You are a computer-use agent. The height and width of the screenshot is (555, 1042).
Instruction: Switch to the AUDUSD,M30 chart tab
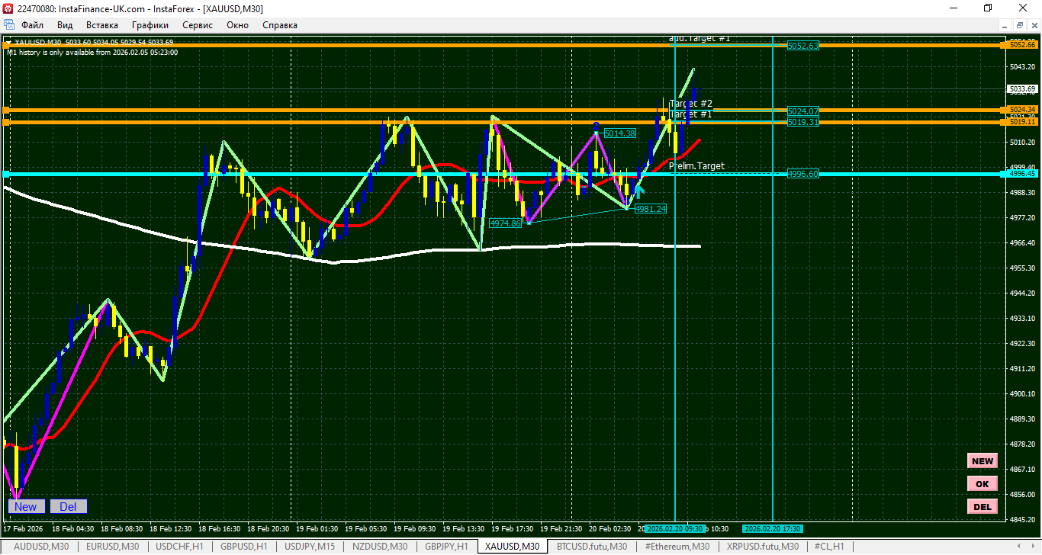[42, 547]
